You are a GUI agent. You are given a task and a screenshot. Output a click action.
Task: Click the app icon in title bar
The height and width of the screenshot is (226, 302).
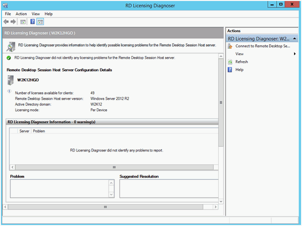5,5
